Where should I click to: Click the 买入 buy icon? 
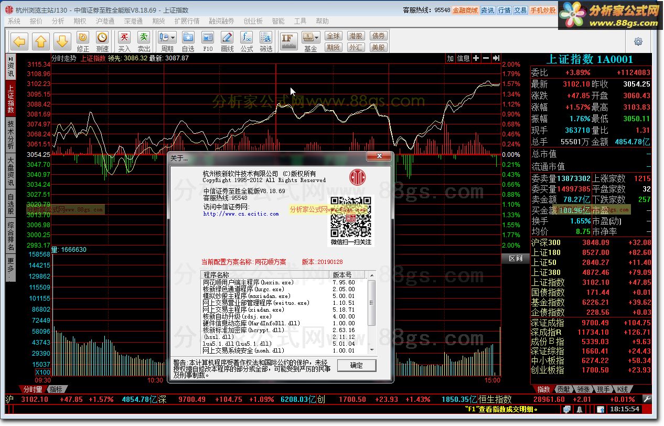click(x=124, y=37)
